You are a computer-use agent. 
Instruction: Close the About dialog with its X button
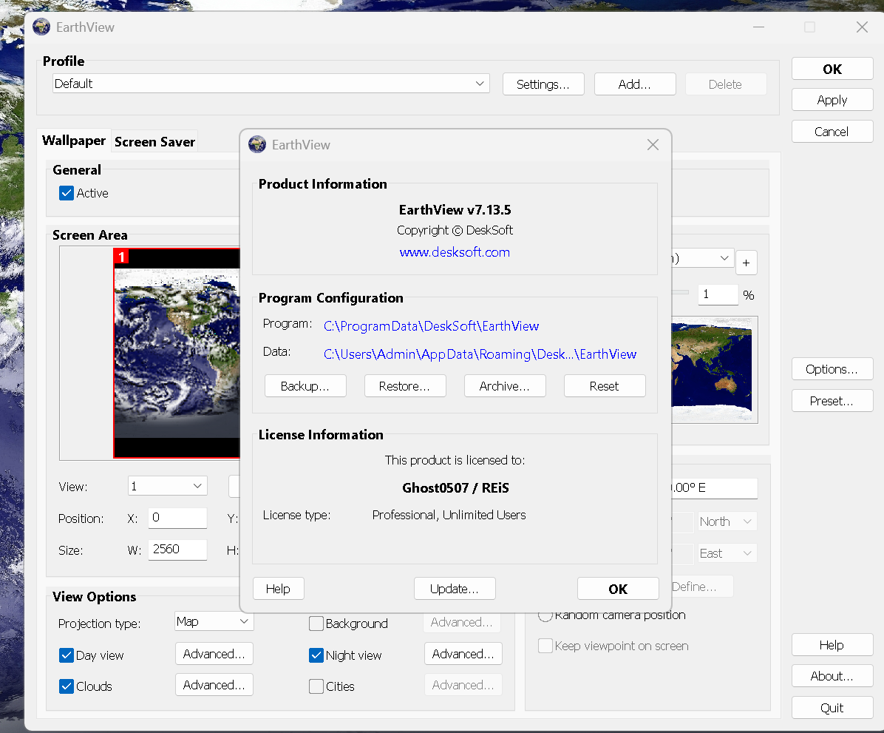coord(653,144)
